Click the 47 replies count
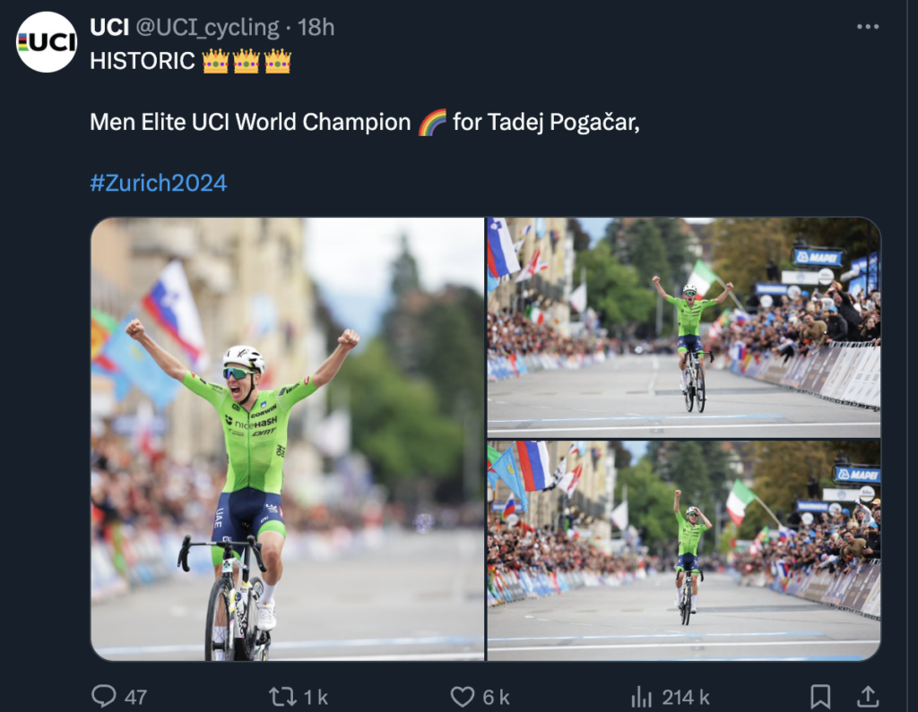Image resolution: width=918 pixels, height=712 pixels. coord(135,698)
